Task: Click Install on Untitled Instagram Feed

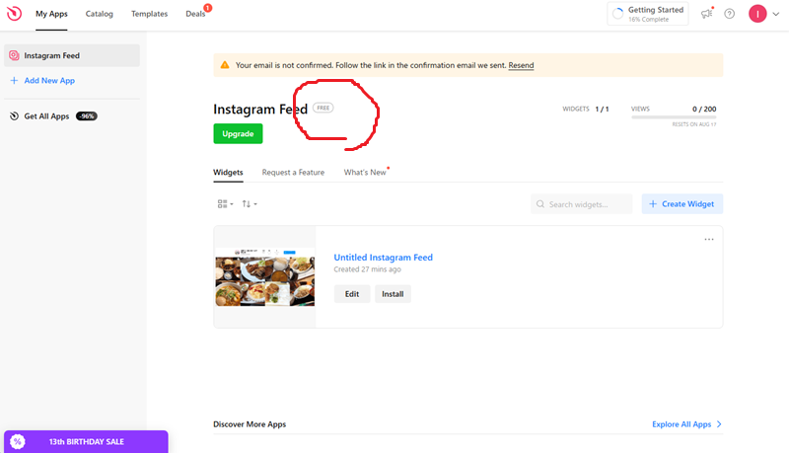Action: point(393,294)
